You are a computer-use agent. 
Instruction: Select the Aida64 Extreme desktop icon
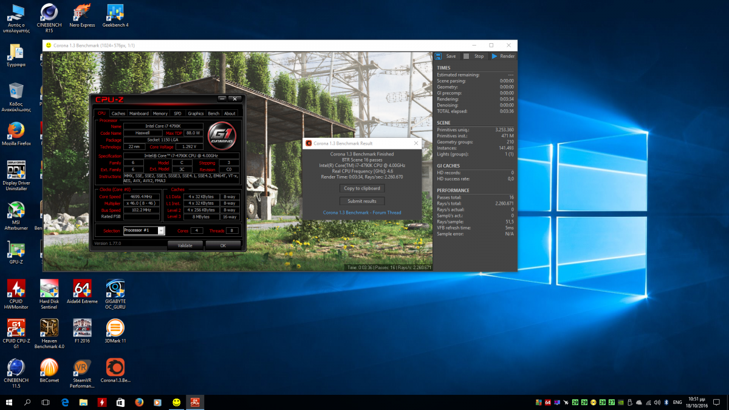(82, 292)
